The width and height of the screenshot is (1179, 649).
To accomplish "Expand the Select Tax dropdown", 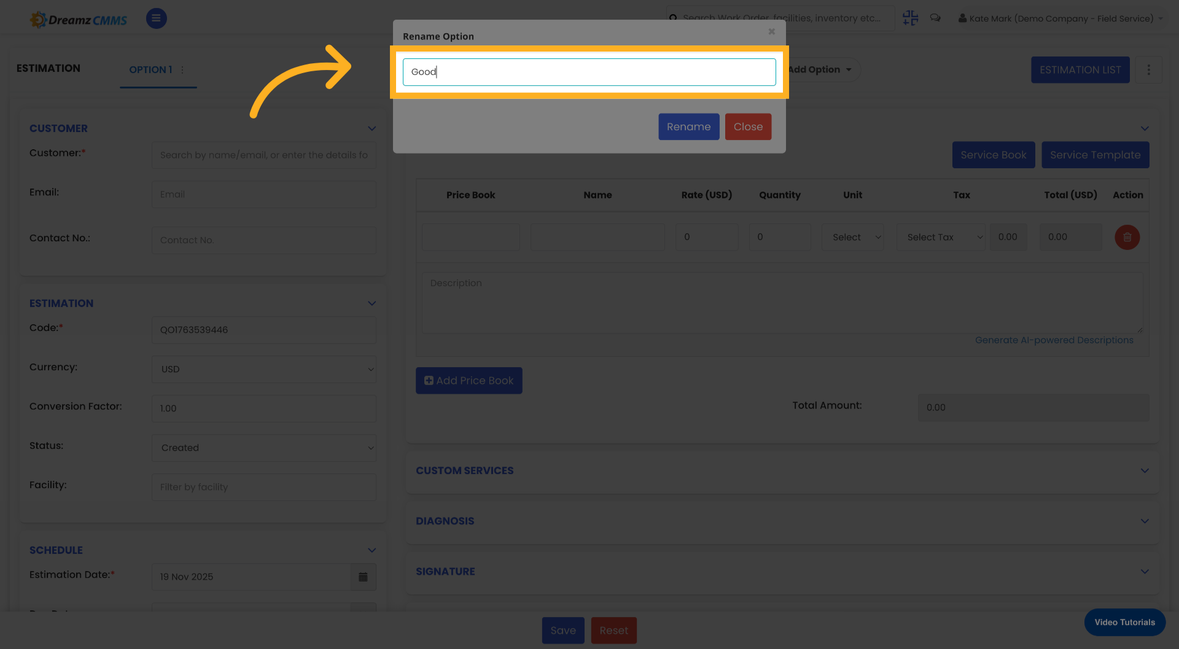I will point(940,237).
